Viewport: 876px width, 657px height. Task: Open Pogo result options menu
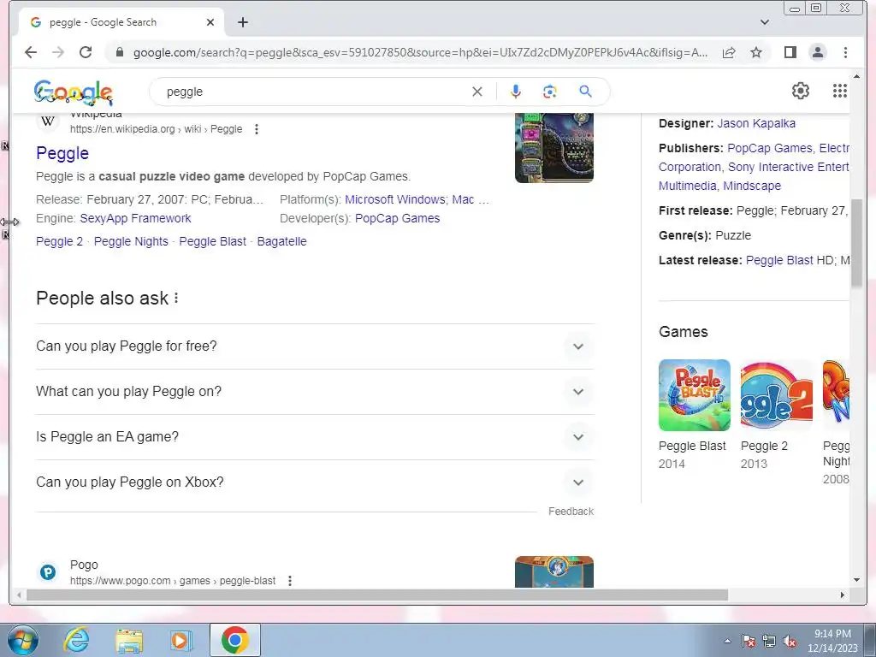[x=289, y=581]
